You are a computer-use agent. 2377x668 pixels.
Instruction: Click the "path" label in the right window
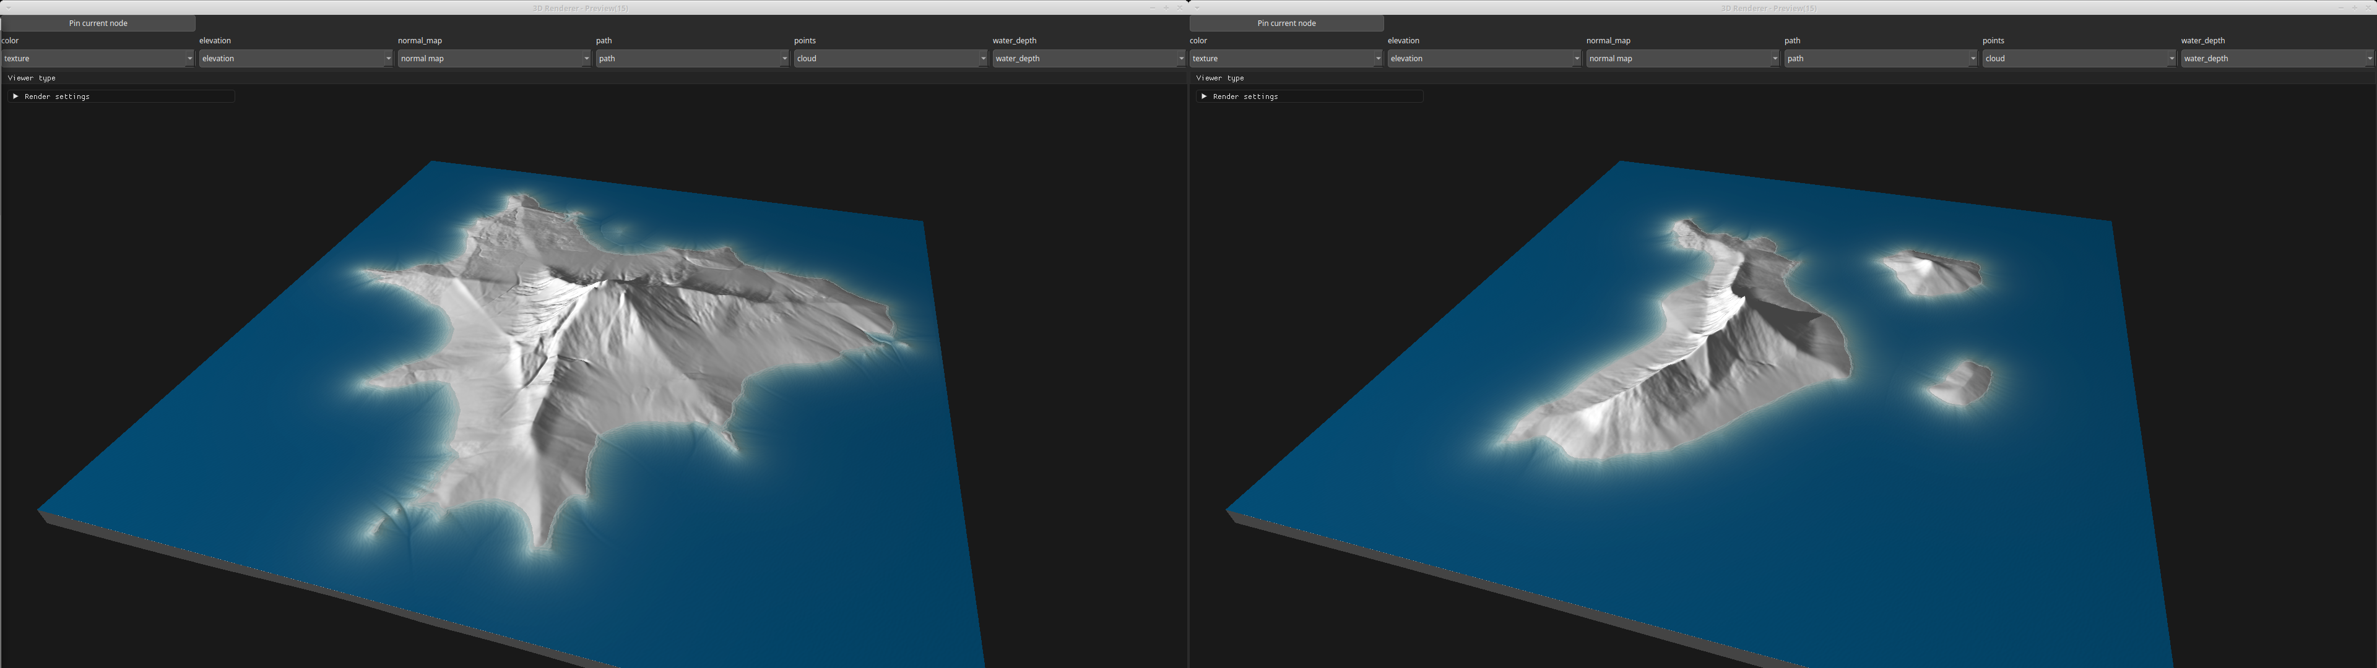(1793, 41)
